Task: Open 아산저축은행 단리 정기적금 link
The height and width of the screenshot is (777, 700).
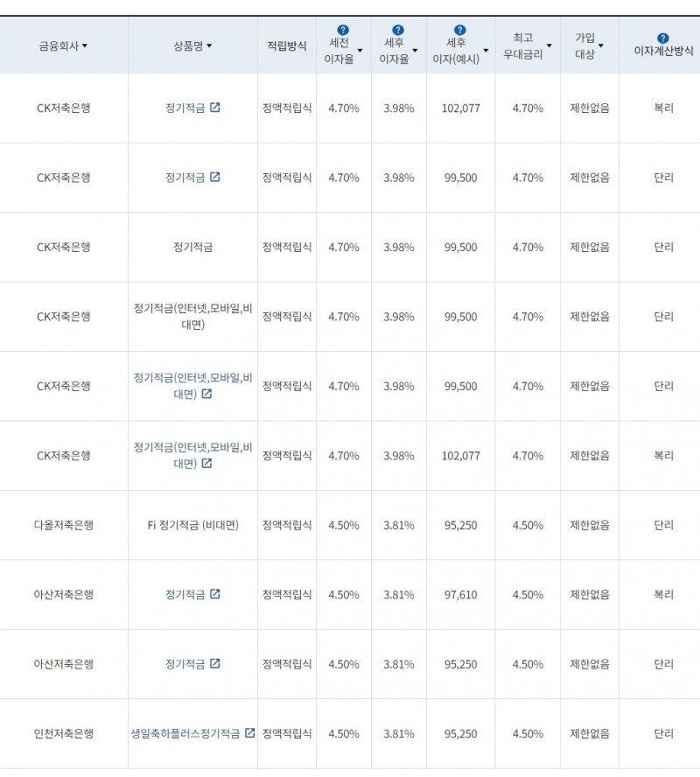Action: [x=186, y=665]
